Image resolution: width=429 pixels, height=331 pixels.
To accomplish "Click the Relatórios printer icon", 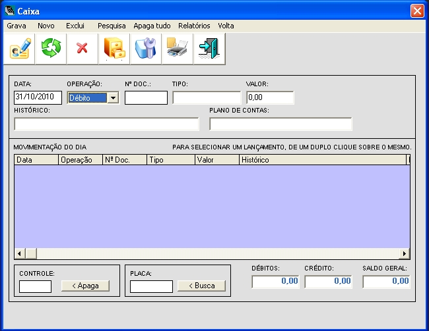I will click(178, 49).
